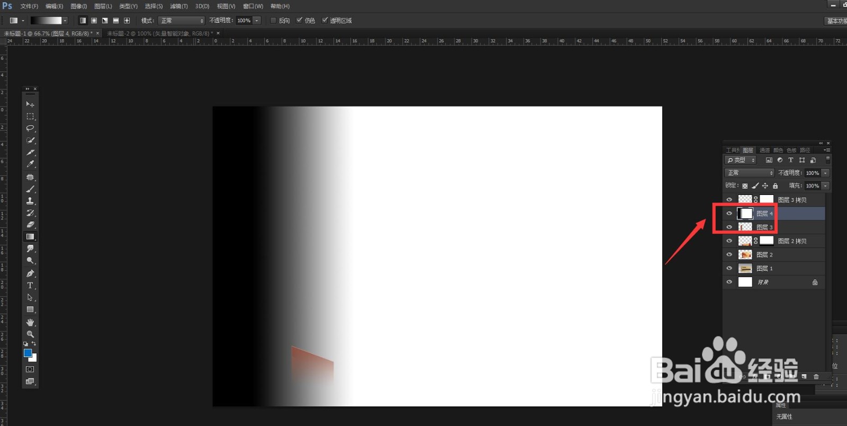Select the Smudge tool
The image size is (847, 426).
pyautogui.click(x=30, y=248)
